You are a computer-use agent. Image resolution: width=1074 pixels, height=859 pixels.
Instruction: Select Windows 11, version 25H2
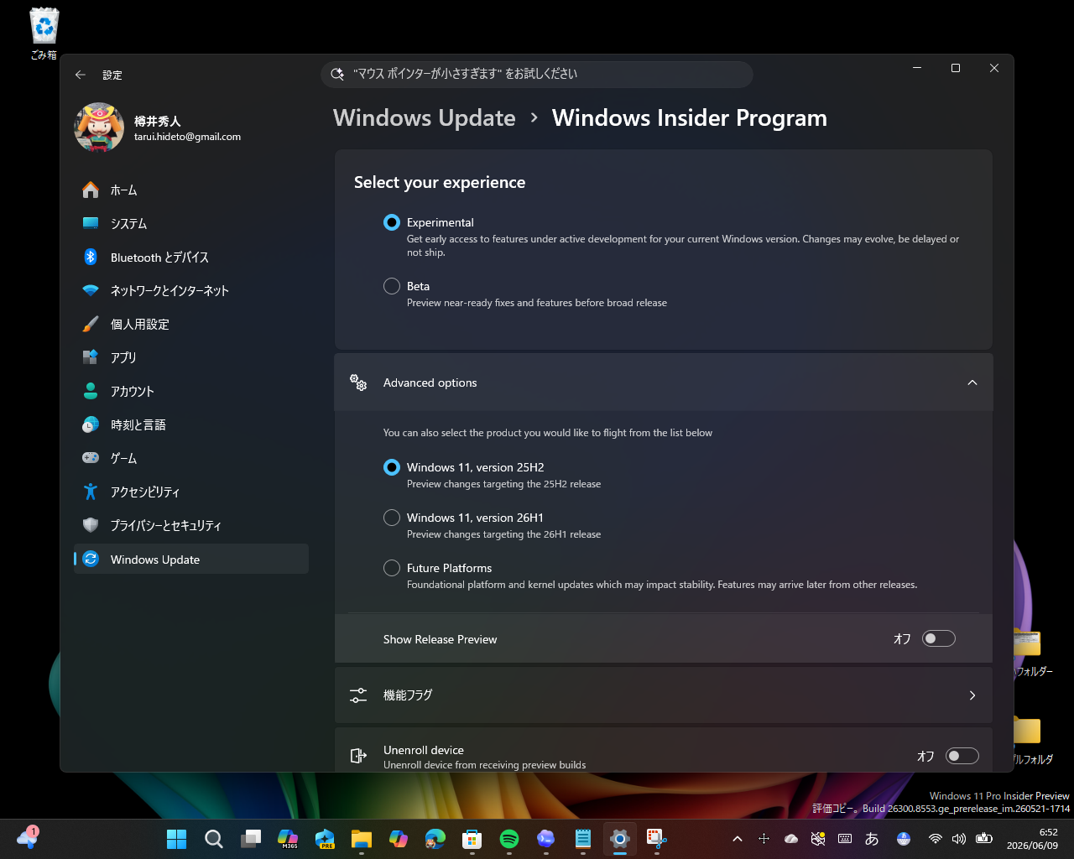(392, 467)
